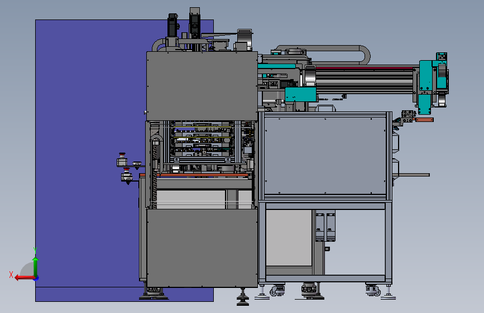Select the right drive unit inside lower cabinet
The height and width of the screenshot is (313, 484).
[330, 227]
